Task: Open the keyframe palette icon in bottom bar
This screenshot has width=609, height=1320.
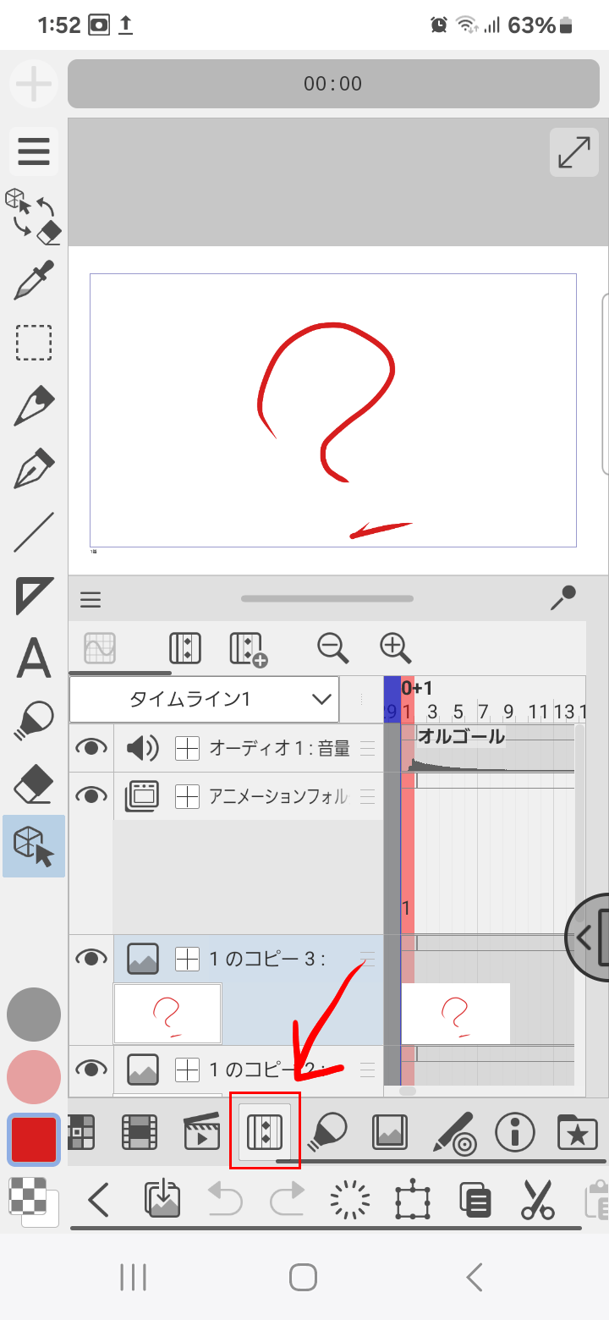Action: click(265, 1131)
